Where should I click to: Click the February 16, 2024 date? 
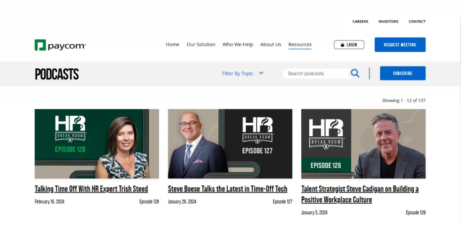coord(50,202)
